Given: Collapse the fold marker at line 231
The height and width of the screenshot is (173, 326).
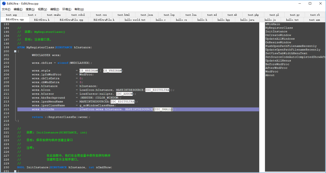Looking at the screenshot, I should click(15, 171).
